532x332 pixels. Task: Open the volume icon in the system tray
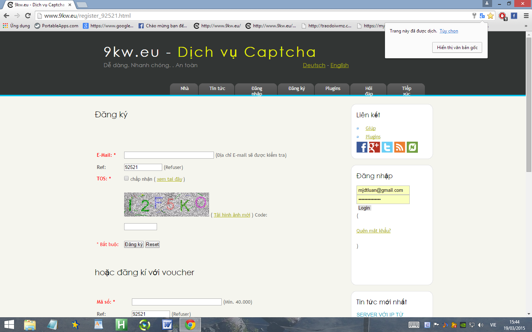click(x=481, y=325)
